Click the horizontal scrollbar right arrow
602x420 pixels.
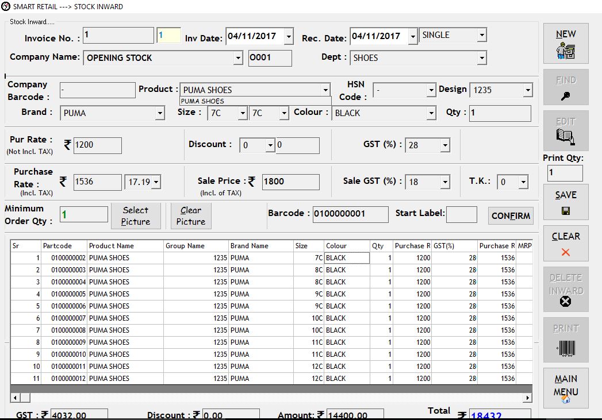click(527, 398)
